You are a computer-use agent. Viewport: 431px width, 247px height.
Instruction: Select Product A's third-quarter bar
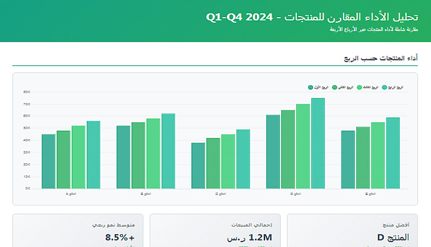tap(79, 157)
